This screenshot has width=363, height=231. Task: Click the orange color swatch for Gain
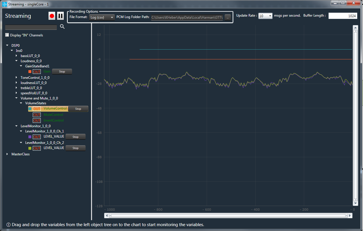(30, 72)
